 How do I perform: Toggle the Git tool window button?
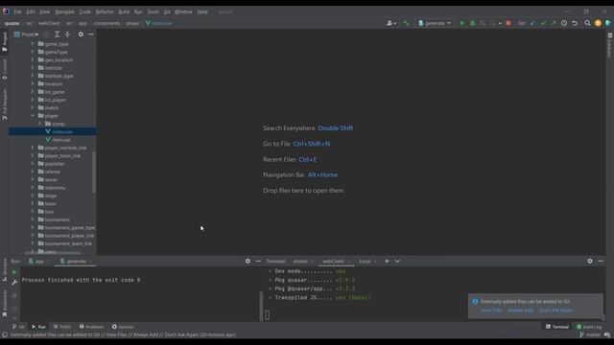18,327
